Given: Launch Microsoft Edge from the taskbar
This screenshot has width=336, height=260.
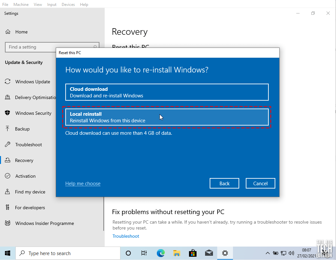Looking at the screenshot, I should click(x=160, y=253).
